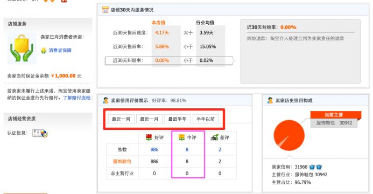The height and width of the screenshot is (194, 373).
Task: Open the 半年以前 tab
Action: pyautogui.click(x=206, y=119)
